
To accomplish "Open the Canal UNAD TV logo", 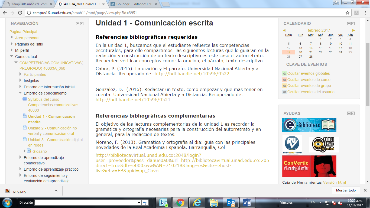I will [x=324, y=144].
